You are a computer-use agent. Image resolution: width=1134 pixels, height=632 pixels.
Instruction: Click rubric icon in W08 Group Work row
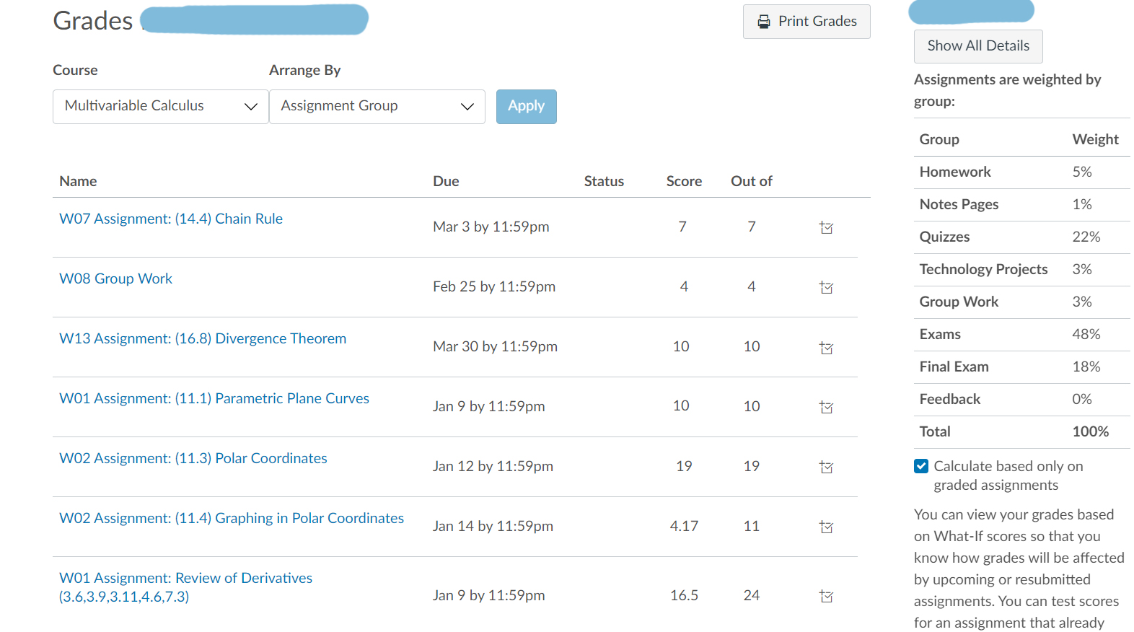point(826,288)
